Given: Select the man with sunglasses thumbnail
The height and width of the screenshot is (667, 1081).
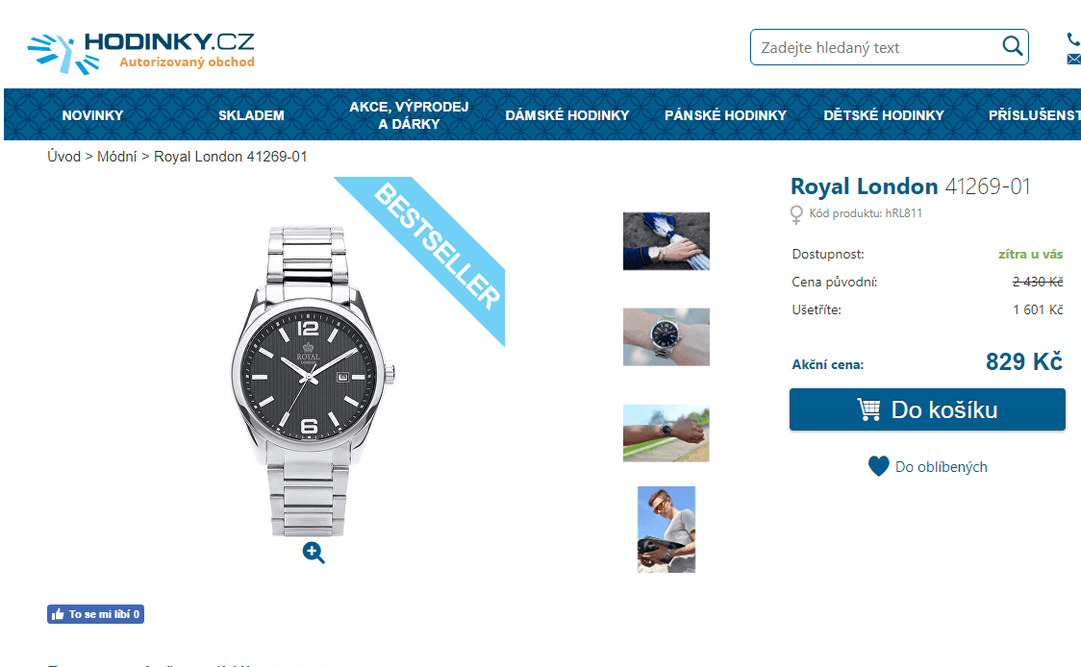Looking at the screenshot, I should [x=666, y=530].
